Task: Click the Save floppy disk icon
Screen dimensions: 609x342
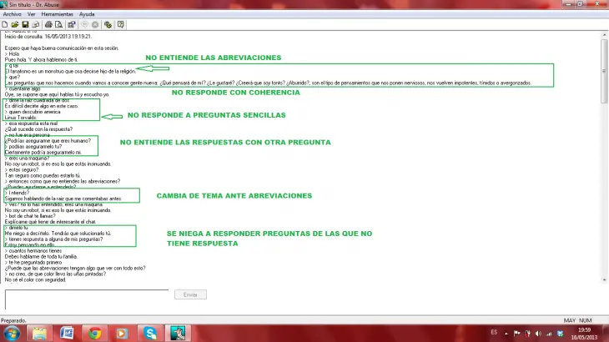Action: 25,24
